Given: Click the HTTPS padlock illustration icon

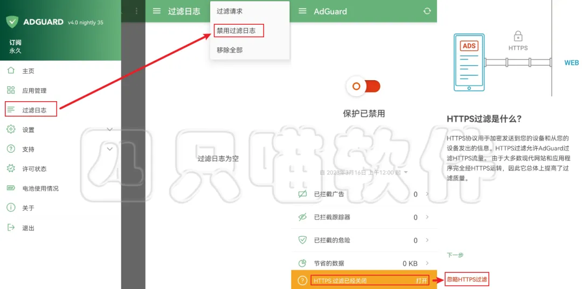Looking at the screenshot, I should 518,36.
